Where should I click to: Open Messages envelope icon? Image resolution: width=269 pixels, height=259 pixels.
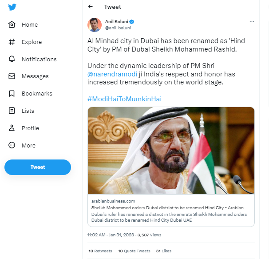click(12, 76)
